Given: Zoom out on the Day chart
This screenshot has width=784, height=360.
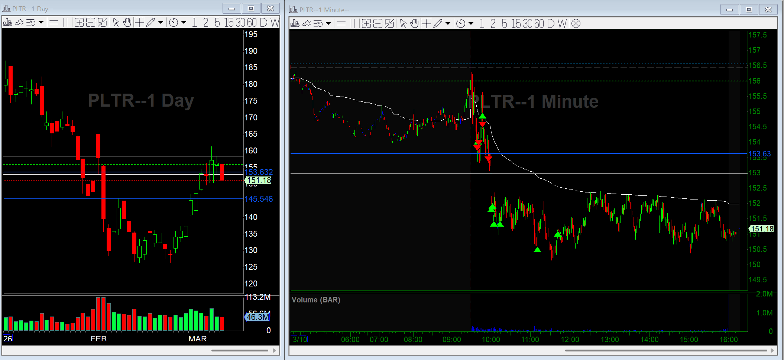Looking at the screenshot, I should click(x=91, y=23).
